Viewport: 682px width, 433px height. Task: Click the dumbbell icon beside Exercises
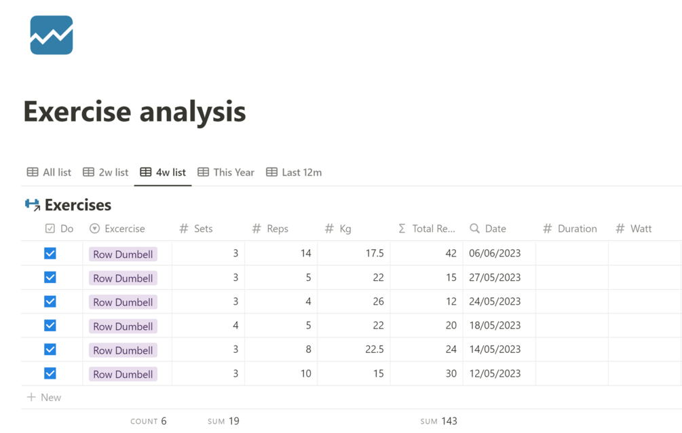[32, 205]
